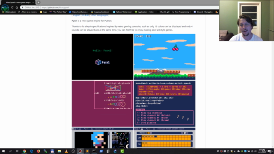The width and height of the screenshot is (274, 154).
Task: Open the Application Celery bookmark
Action: (145, 12)
